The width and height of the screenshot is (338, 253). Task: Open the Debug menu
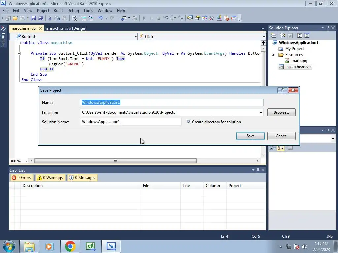pyautogui.click(x=73, y=10)
